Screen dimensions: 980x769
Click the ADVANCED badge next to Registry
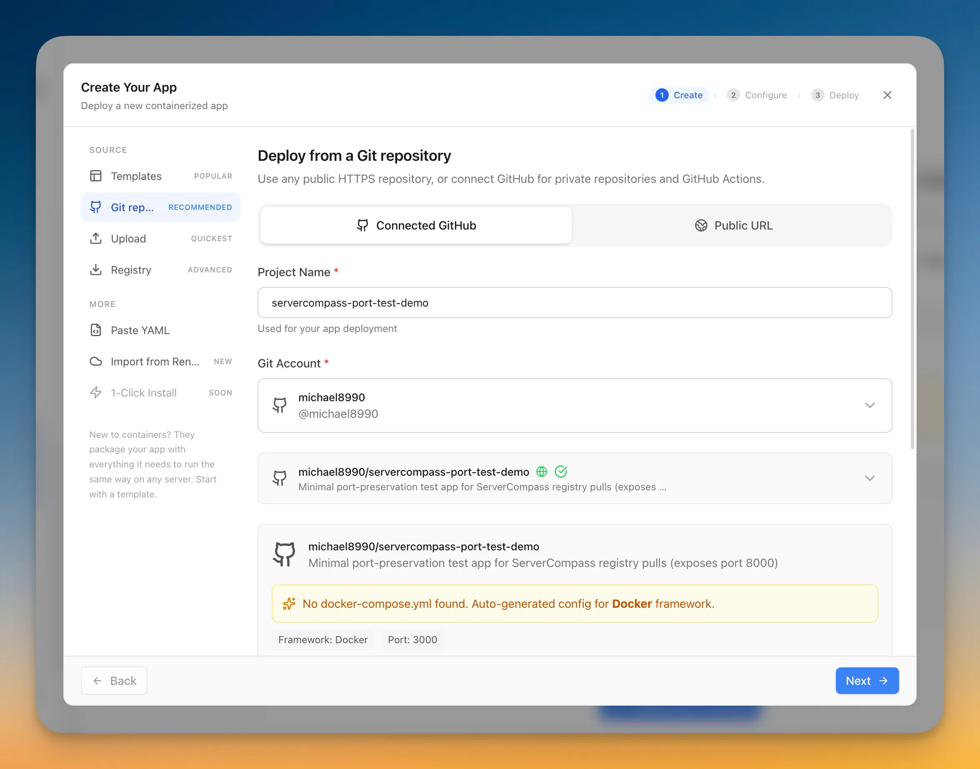click(210, 270)
